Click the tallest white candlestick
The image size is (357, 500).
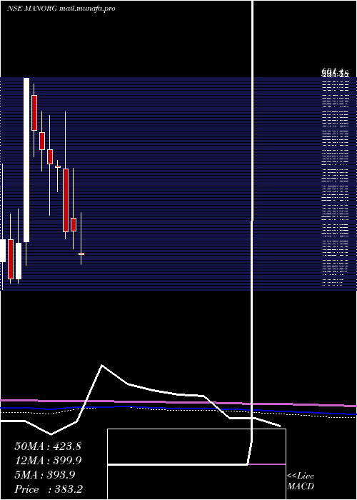(x=26, y=160)
